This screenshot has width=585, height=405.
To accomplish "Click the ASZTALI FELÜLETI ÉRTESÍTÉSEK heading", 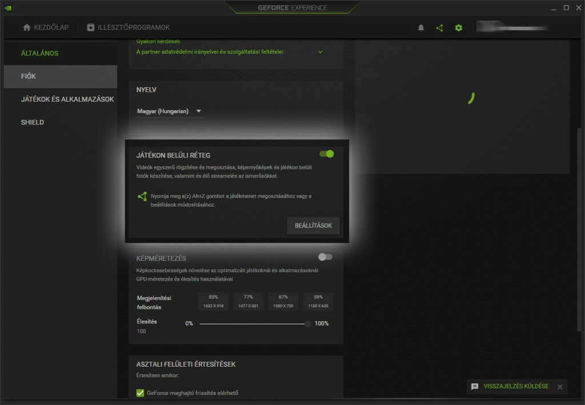I will click(186, 364).
